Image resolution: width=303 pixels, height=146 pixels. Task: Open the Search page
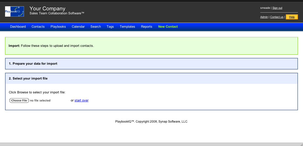pyautogui.click(x=96, y=27)
